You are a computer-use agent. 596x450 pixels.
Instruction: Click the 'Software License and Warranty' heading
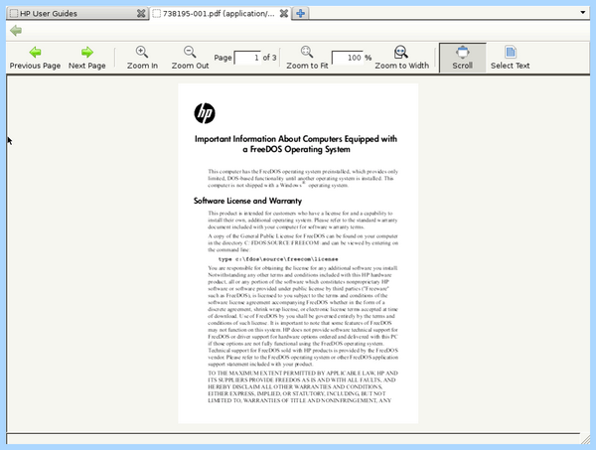click(x=247, y=201)
